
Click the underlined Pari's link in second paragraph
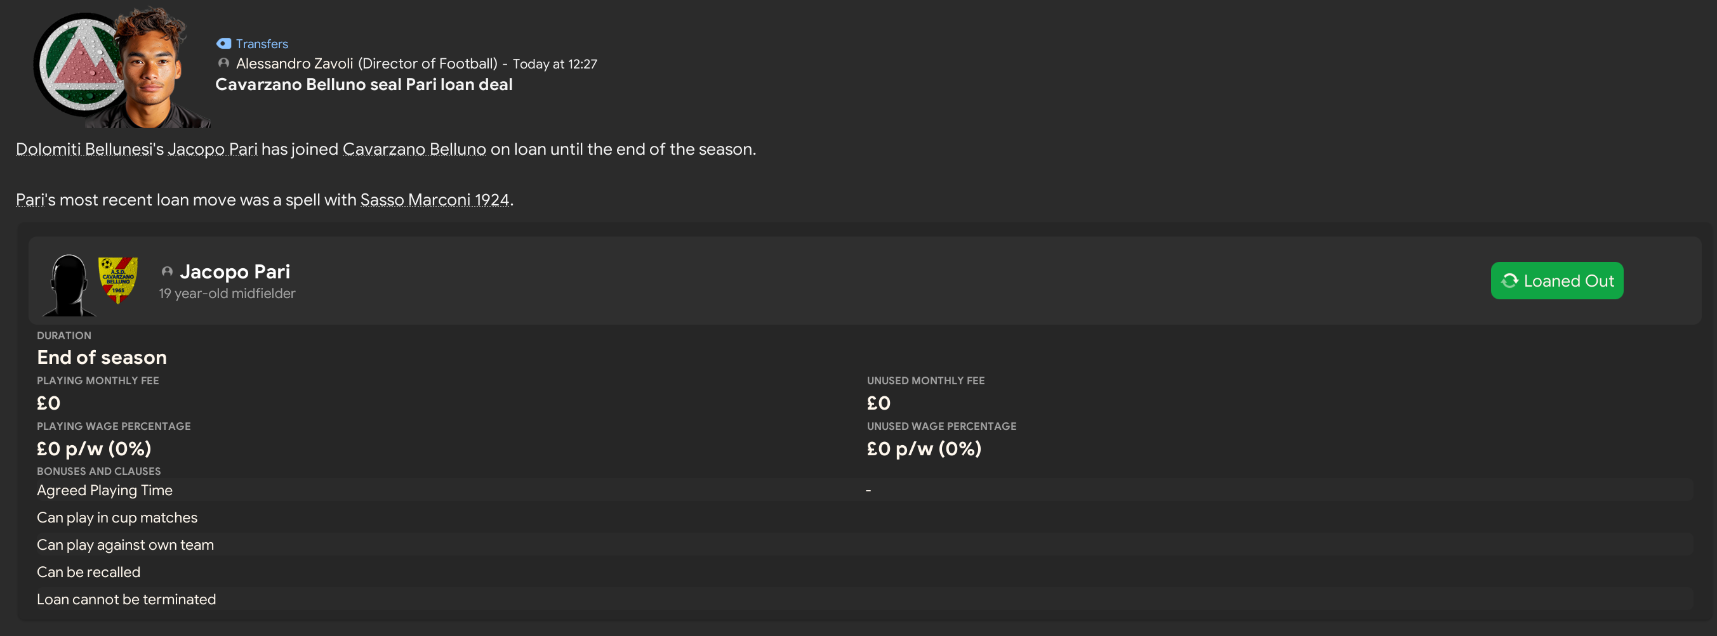point(29,200)
